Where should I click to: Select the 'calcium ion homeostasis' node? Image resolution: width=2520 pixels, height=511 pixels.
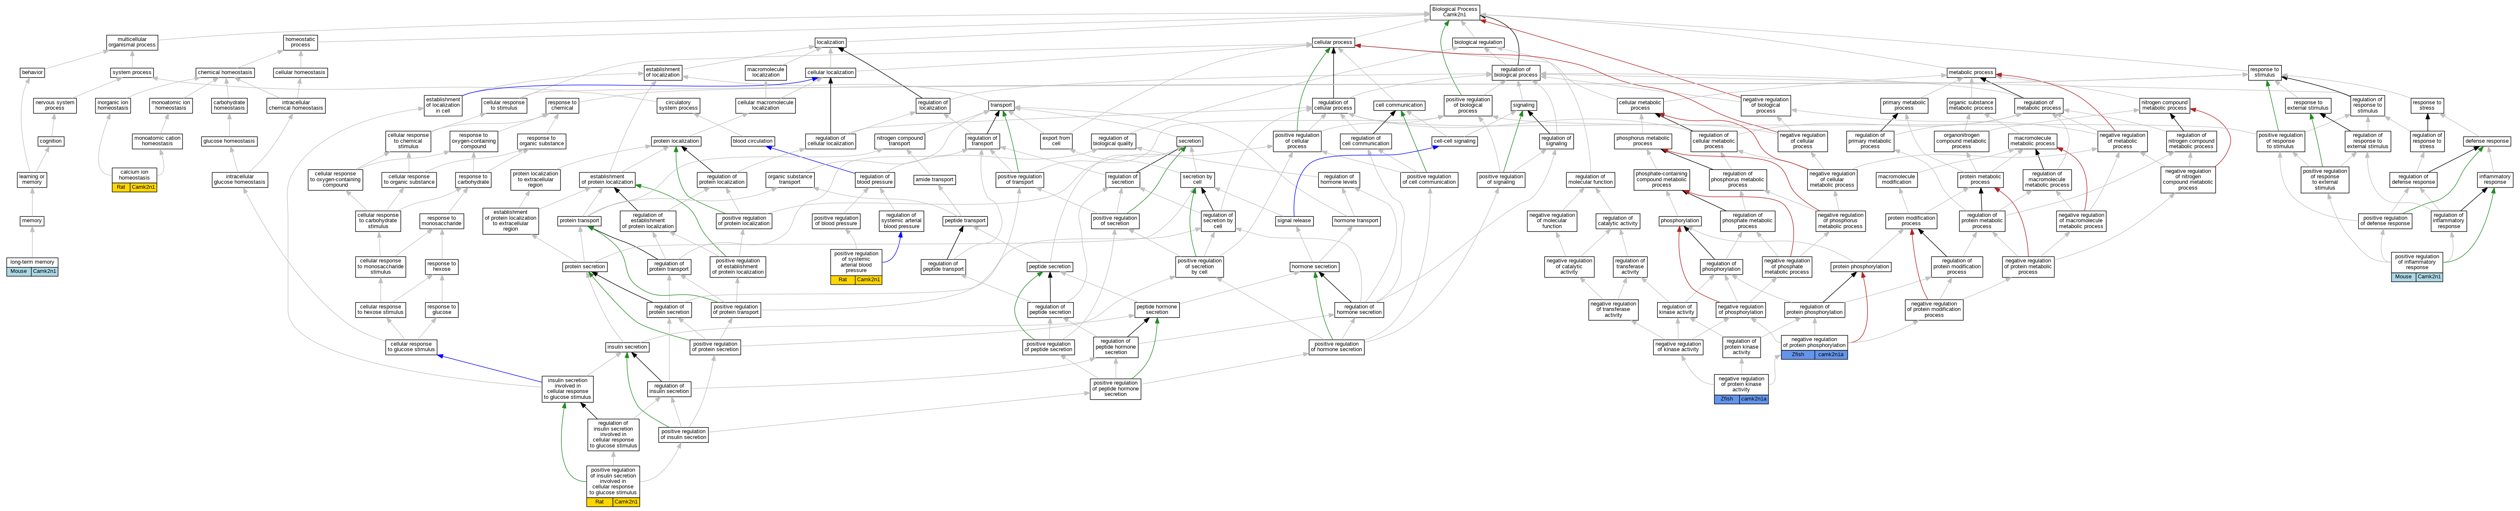pos(134,175)
